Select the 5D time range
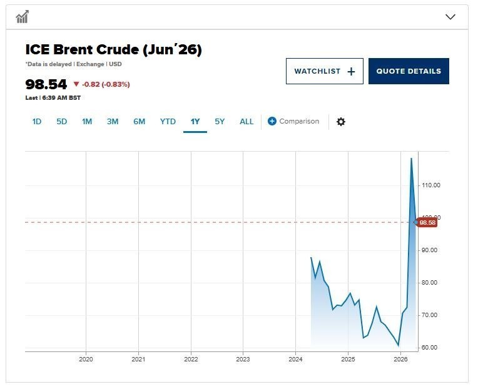The height and width of the screenshot is (387, 478). point(61,122)
